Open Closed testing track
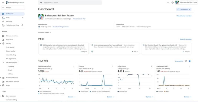 tap(10, 51)
